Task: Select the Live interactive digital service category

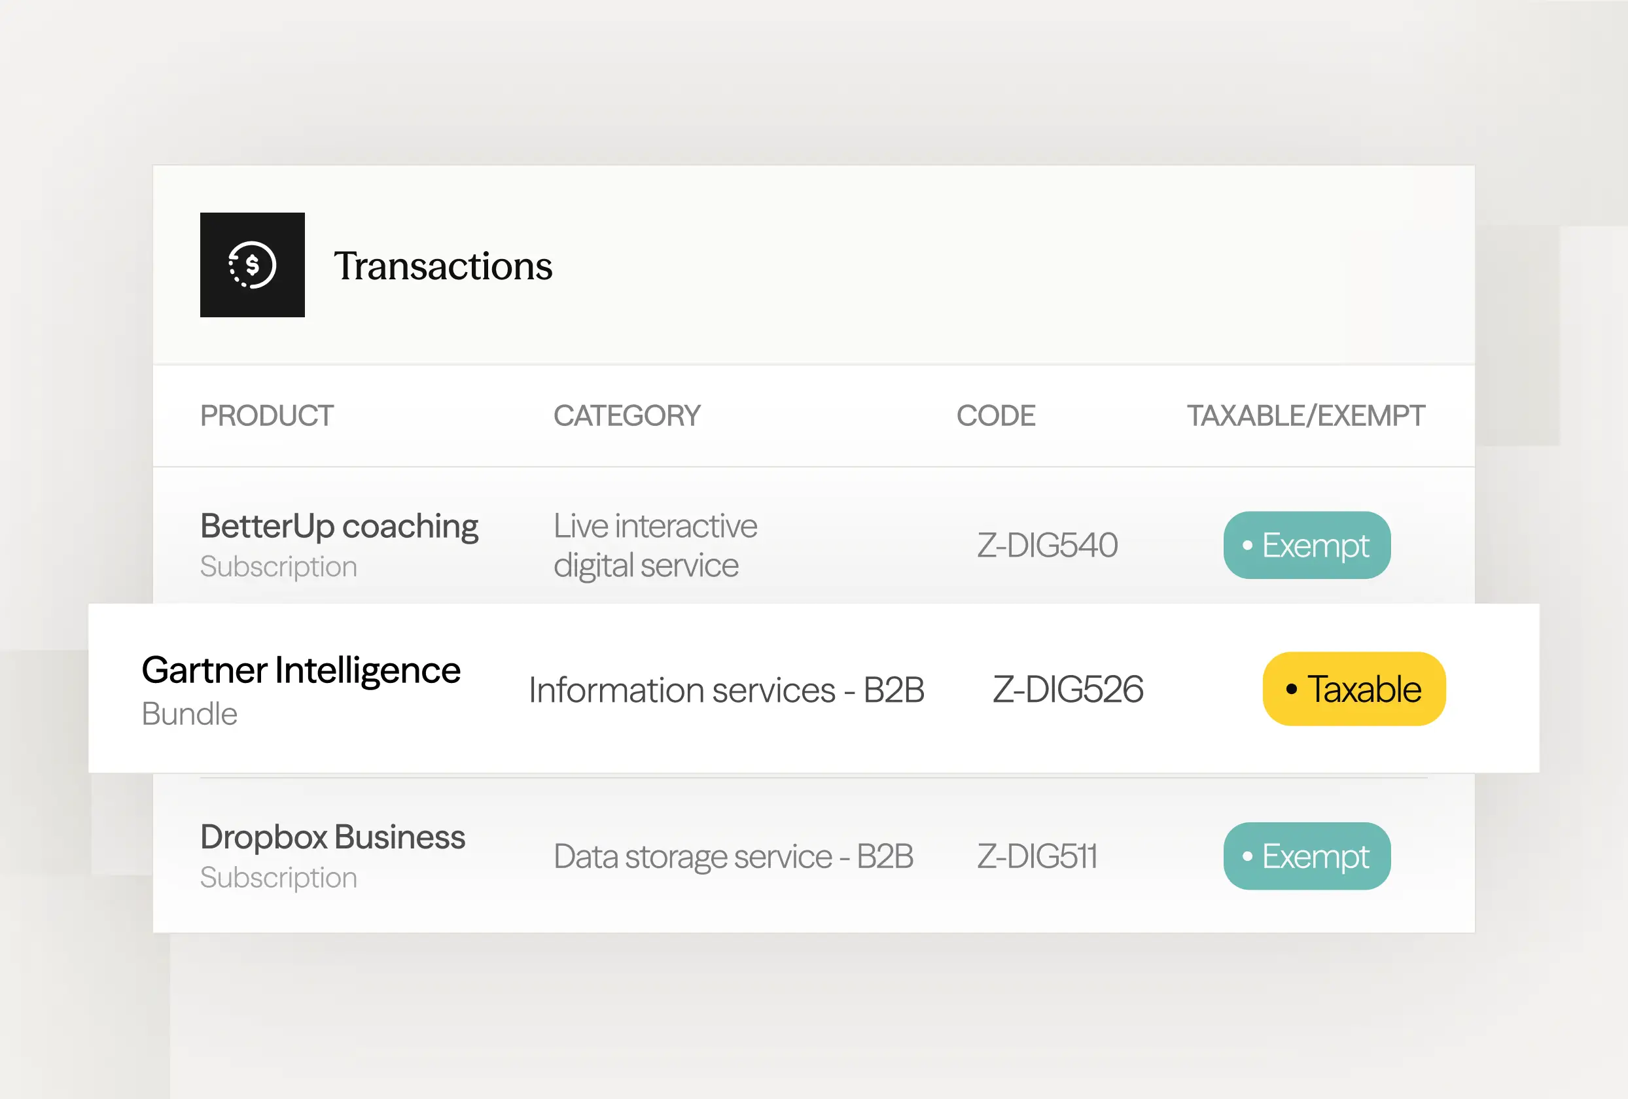Action: pos(654,545)
